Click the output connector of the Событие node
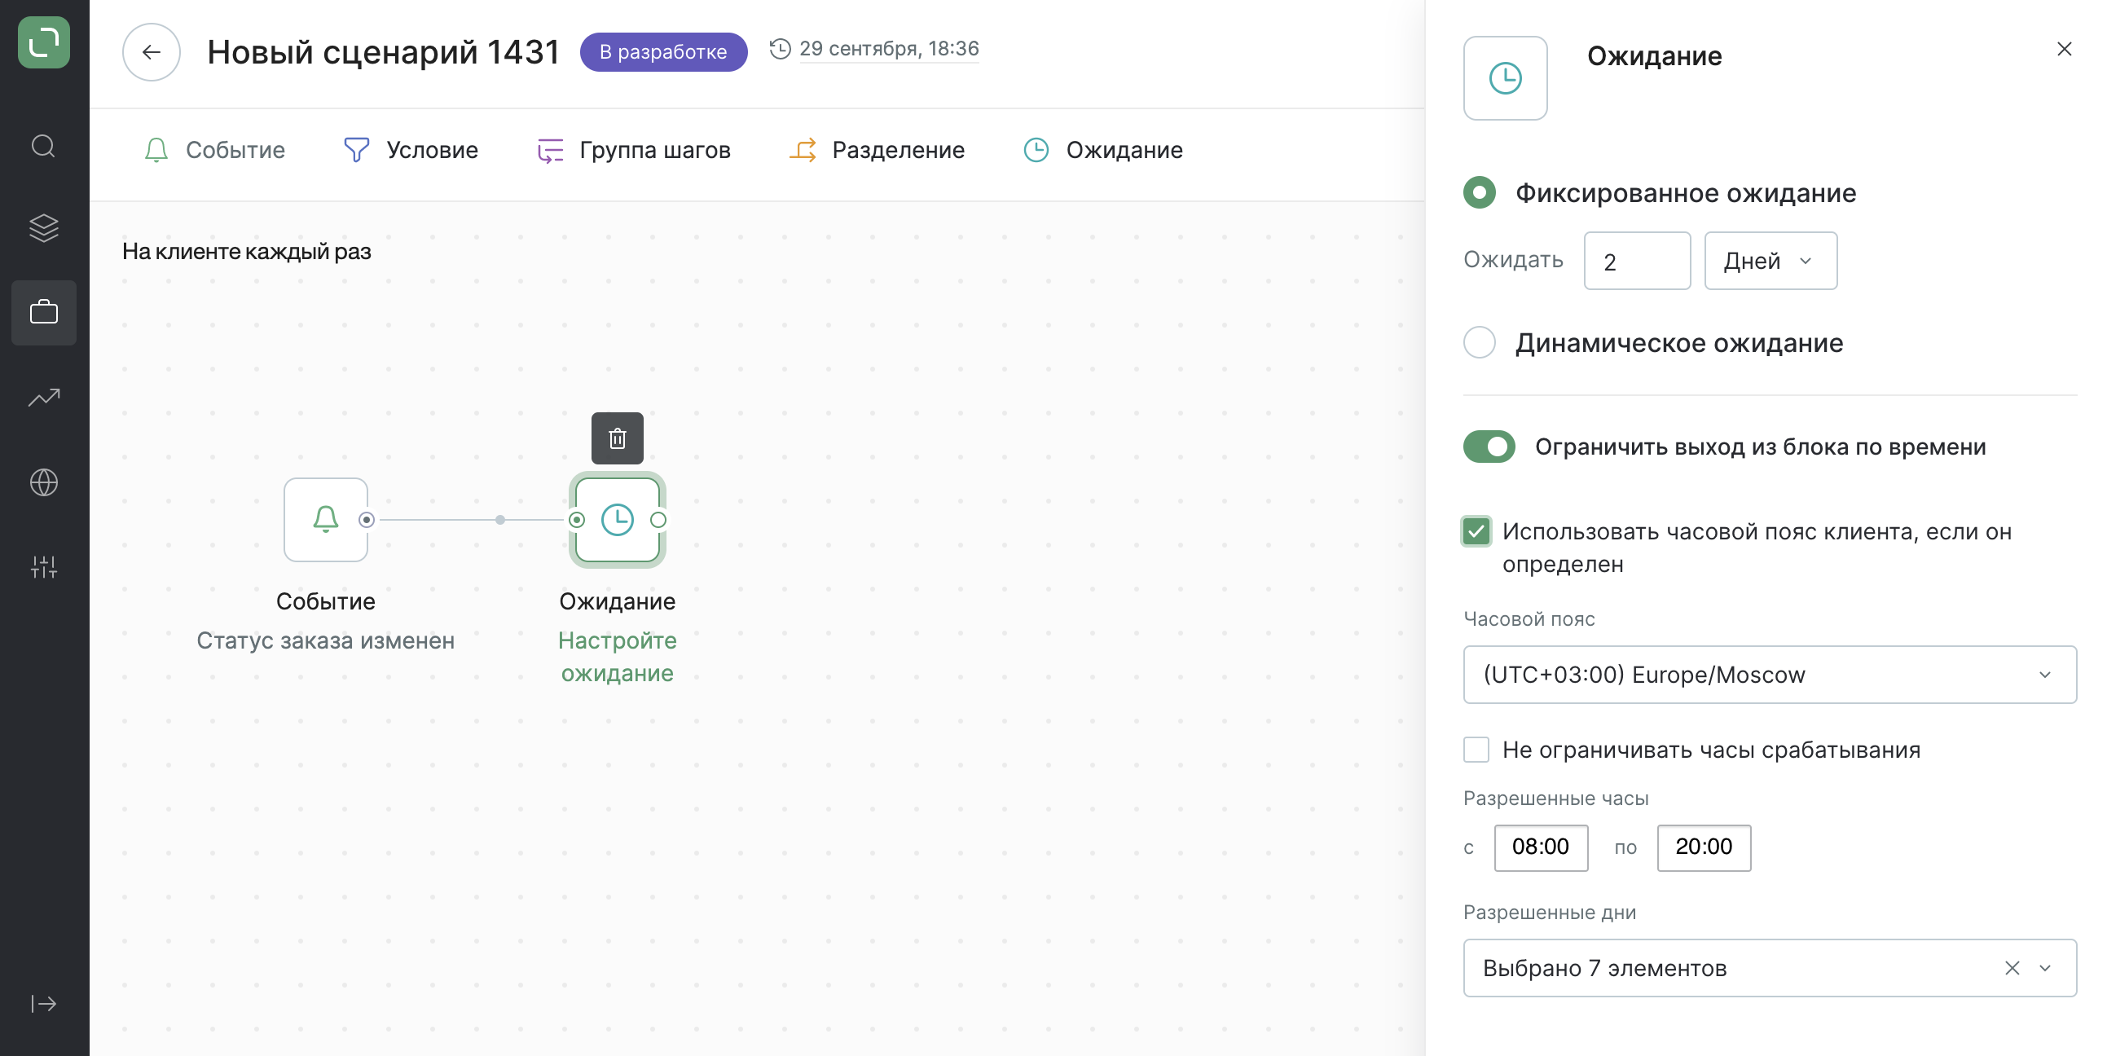The width and height of the screenshot is (2107, 1056). click(367, 519)
